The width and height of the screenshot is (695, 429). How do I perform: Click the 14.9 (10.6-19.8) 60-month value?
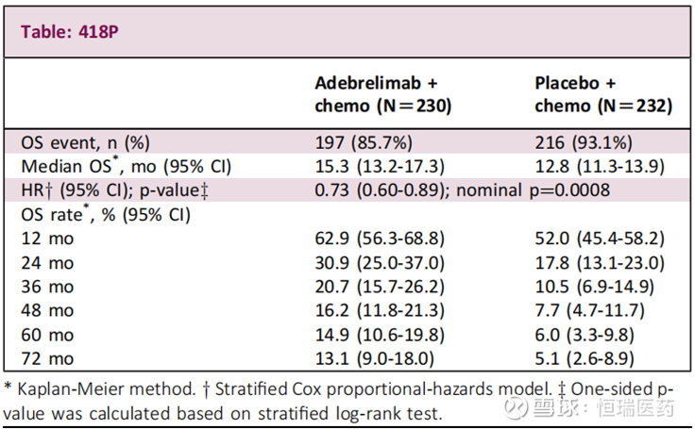(x=378, y=334)
